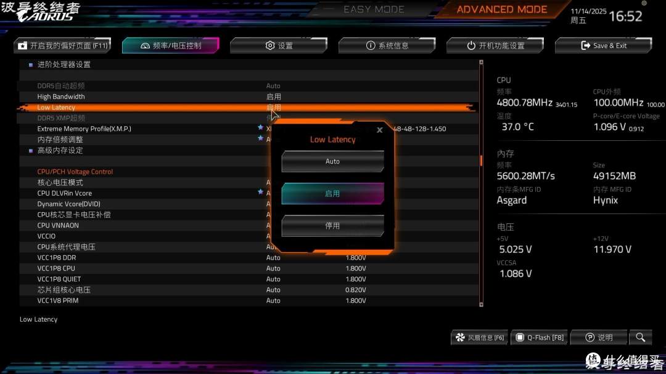Viewport: 666px width, 374px height.
Task: Choose 启用 in Low Latency popup
Action: click(332, 194)
